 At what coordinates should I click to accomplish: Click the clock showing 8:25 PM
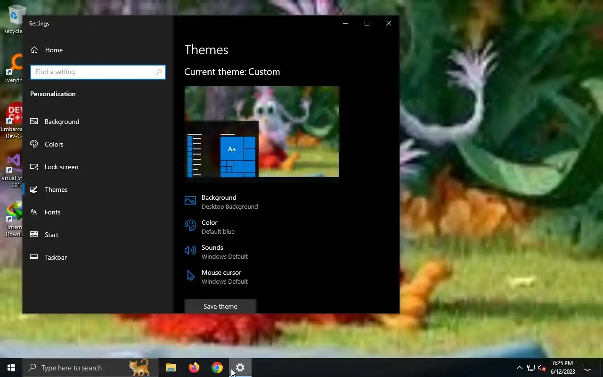tap(563, 368)
